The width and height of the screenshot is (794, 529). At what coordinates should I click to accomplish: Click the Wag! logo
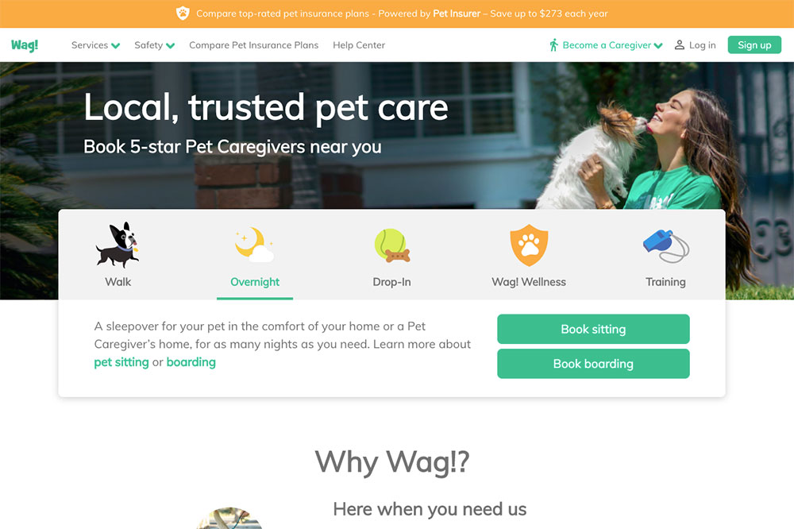coord(25,45)
